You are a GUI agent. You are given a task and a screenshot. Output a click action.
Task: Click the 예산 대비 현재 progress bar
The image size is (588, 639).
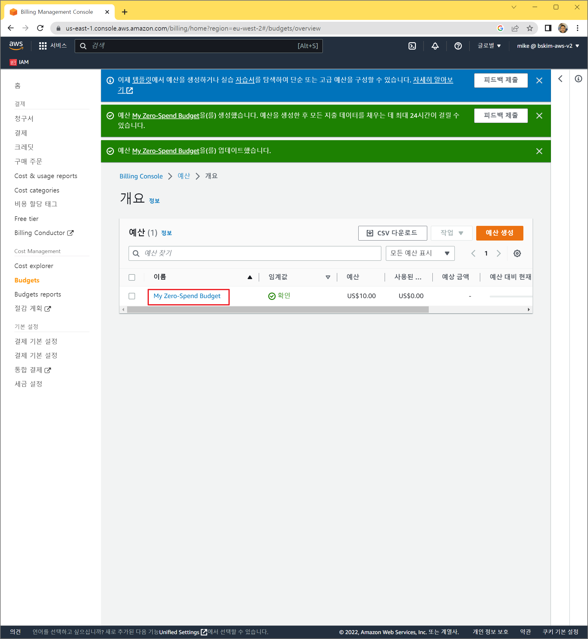click(x=511, y=296)
